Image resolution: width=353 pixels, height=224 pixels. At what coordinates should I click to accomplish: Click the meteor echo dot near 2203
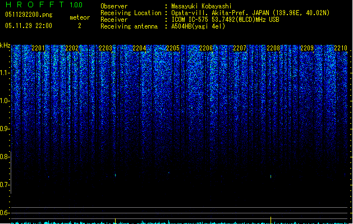click(x=116, y=175)
